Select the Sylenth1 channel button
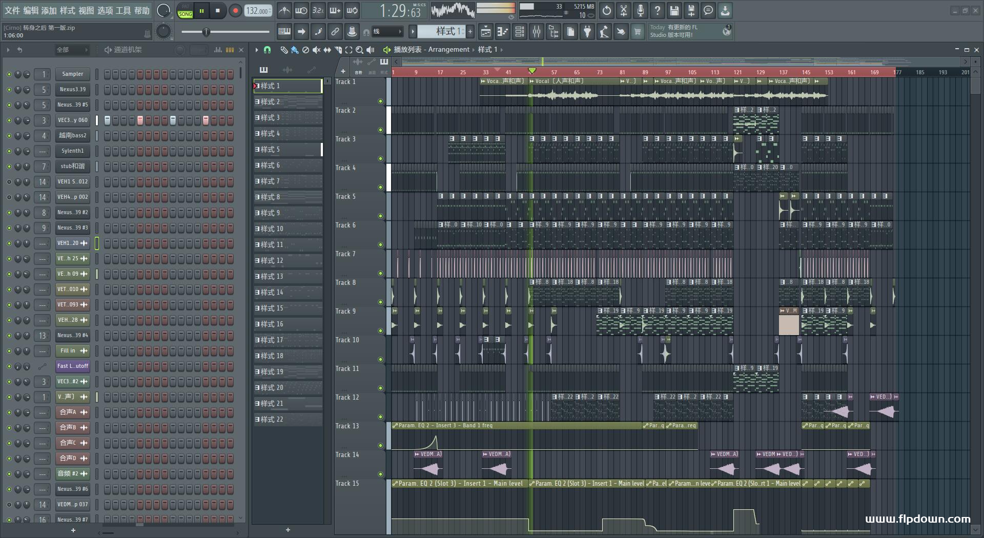This screenshot has width=984, height=538. [72, 151]
